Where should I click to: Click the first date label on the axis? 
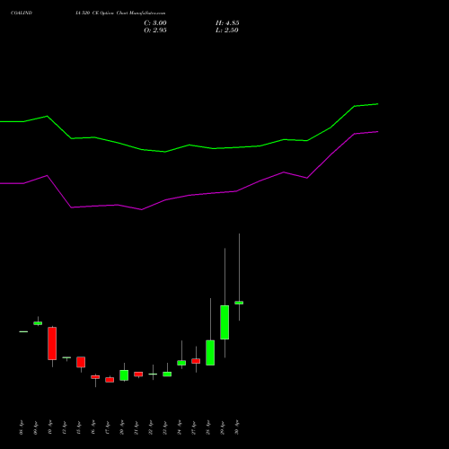[22, 427]
